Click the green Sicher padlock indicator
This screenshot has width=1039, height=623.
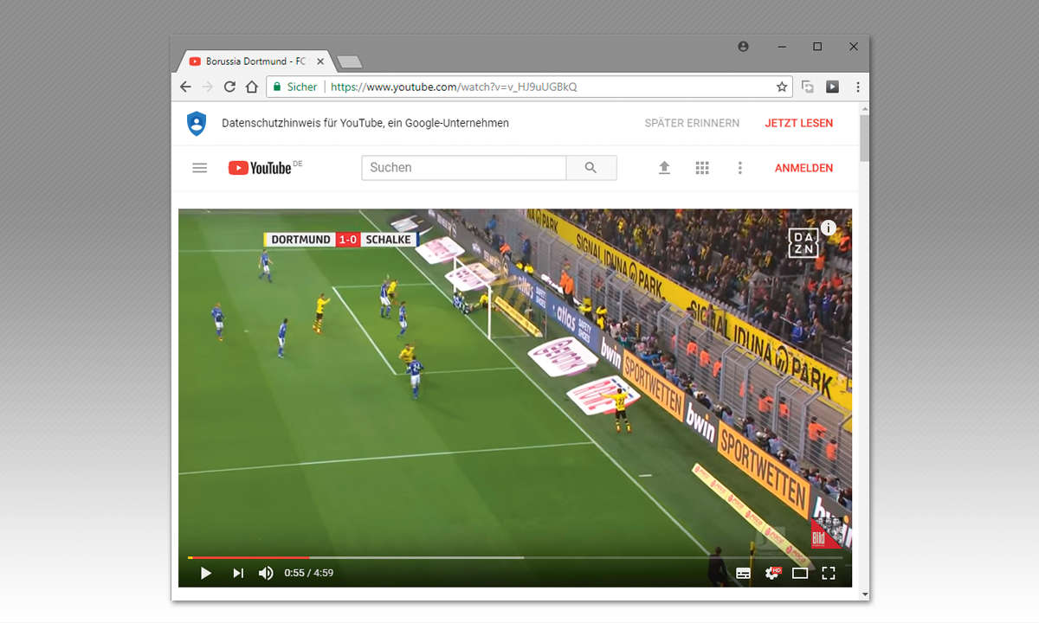coord(295,87)
